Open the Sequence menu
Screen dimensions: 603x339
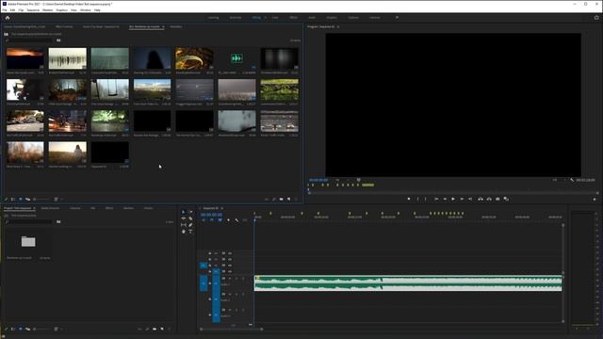point(33,10)
